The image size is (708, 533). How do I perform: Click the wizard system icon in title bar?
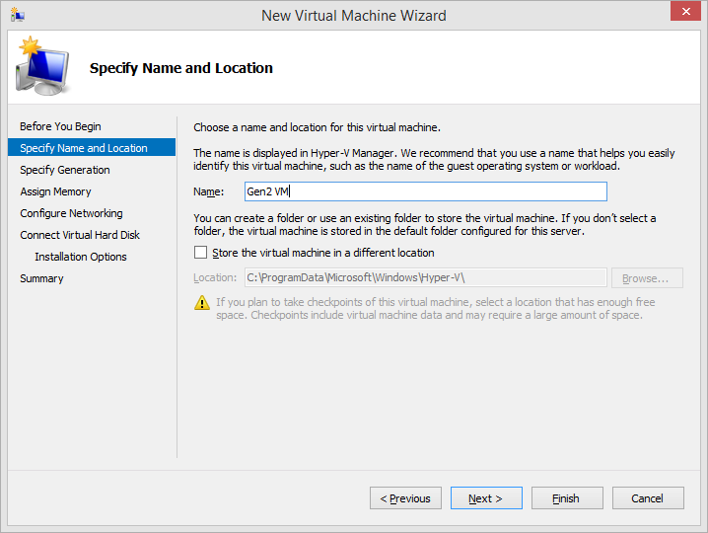17,15
